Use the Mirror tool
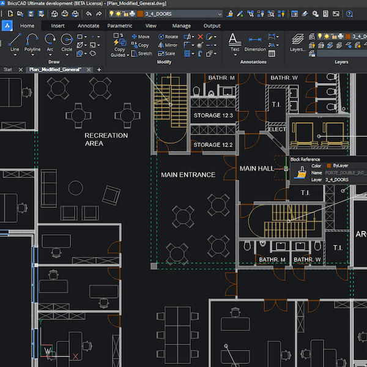 (x=167, y=45)
